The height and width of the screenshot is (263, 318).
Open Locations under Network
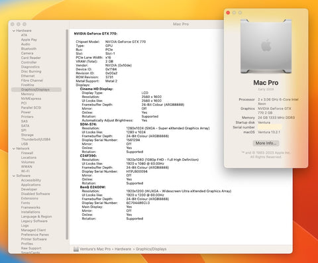click(x=28, y=158)
